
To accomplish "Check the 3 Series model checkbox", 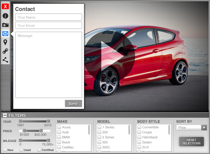I will point(99,137).
